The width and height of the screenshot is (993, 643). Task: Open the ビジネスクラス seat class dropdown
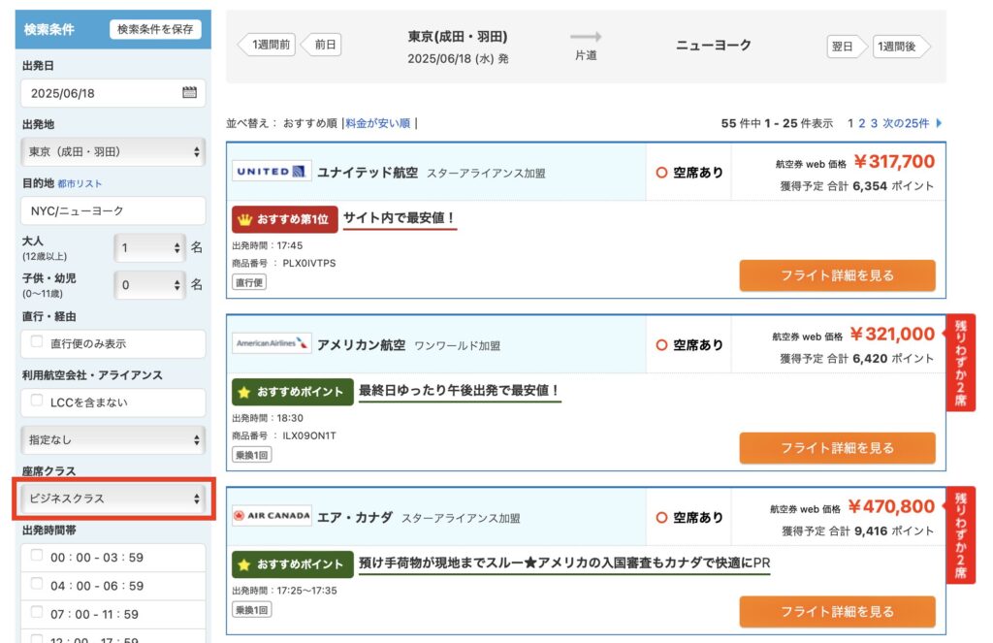[x=113, y=498]
